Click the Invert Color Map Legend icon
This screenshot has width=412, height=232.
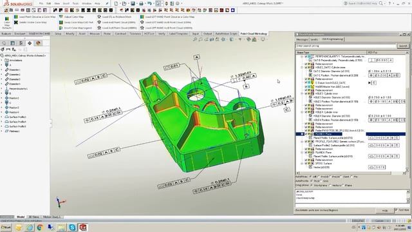(x=61, y=28)
